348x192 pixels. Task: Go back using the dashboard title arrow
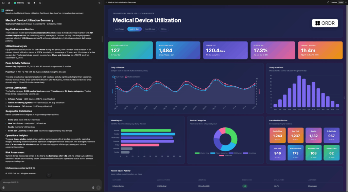pos(106,2)
